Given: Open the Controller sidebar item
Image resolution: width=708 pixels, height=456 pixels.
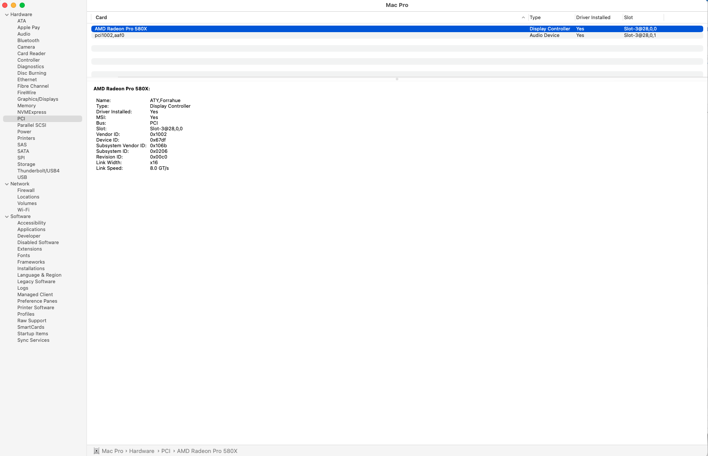Looking at the screenshot, I should [29, 60].
